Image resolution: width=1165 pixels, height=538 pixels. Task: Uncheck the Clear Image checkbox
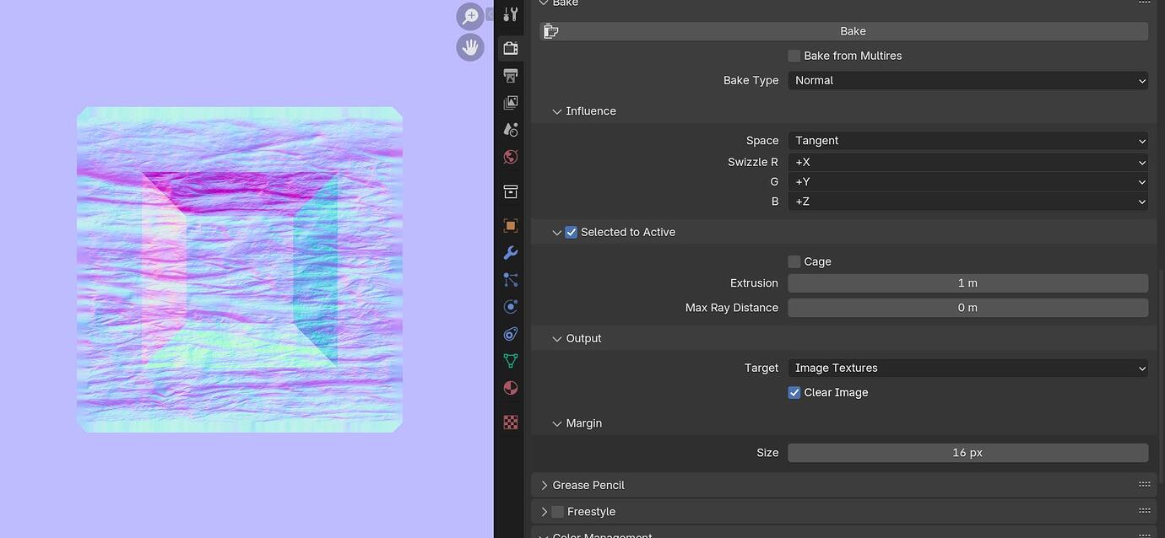coord(794,392)
